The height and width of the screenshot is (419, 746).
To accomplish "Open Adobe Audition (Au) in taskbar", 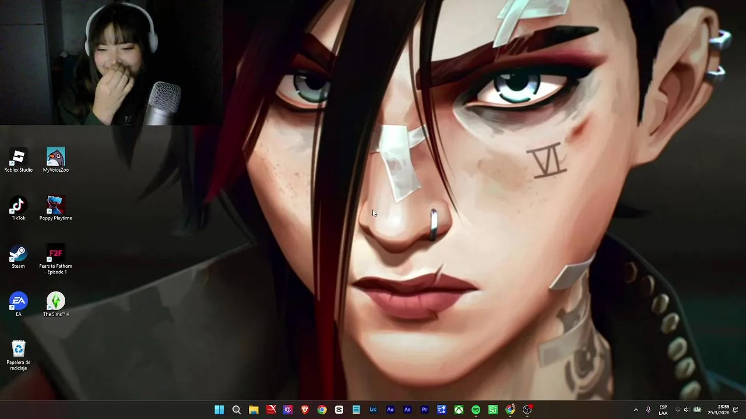I will pos(390,410).
